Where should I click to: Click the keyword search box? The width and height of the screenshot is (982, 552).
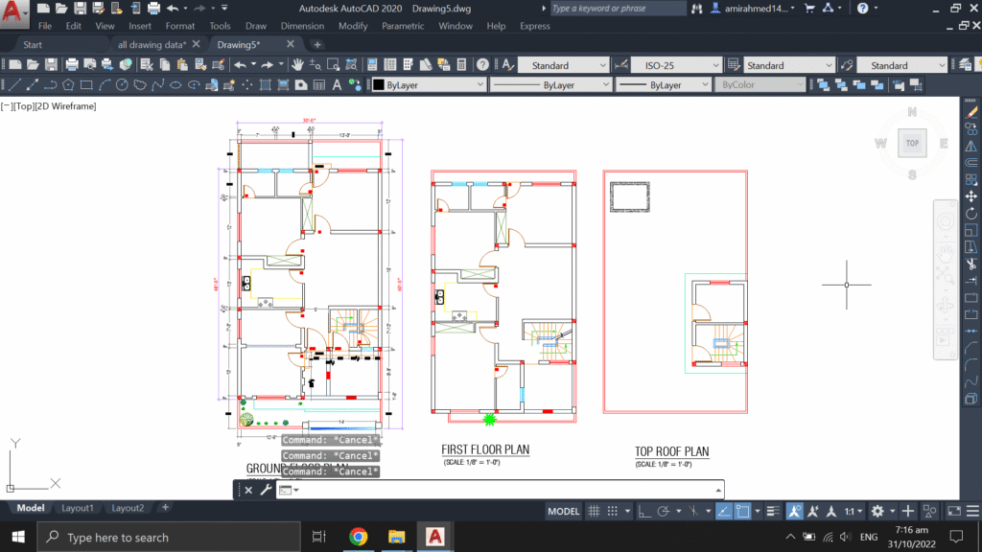point(617,8)
